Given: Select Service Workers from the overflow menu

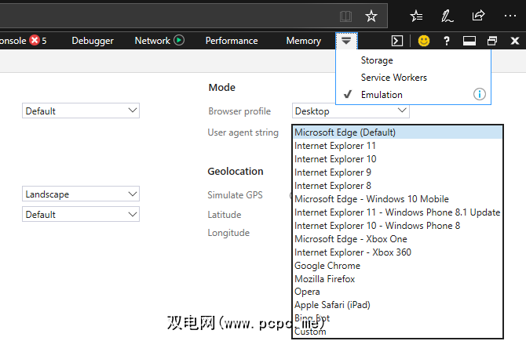Looking at the screenshot, I should [393, 78].
